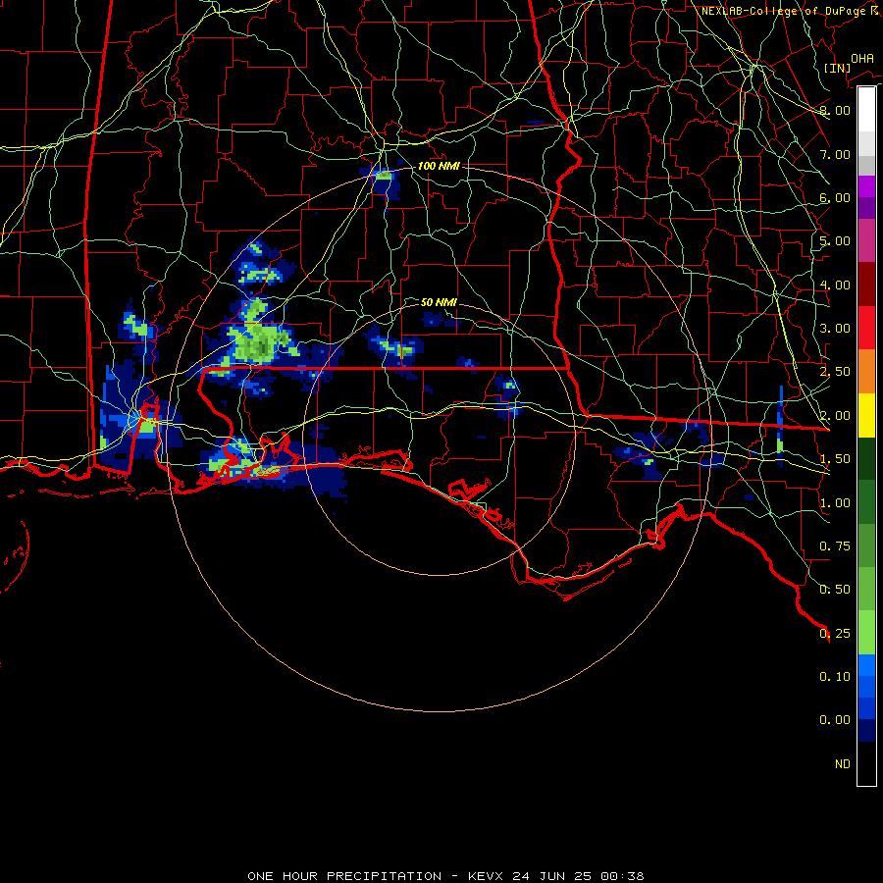The image size is (883, 883).
Task: Select the 1.00 legend value
Action: [x=835, y=503]
